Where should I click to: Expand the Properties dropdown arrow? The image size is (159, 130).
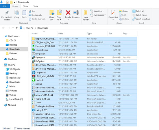(x=113, y=19)
